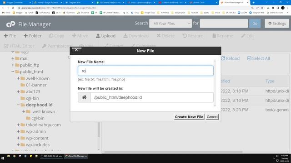Expand the mail folder
This screenshot has width=291, height=163.
tap(13, 58)
